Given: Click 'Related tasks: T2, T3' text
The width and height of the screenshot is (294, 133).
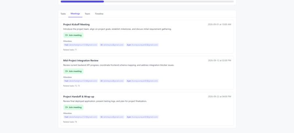Looking at the screenshot, I should pyautogui.click(x=71, y=86).
